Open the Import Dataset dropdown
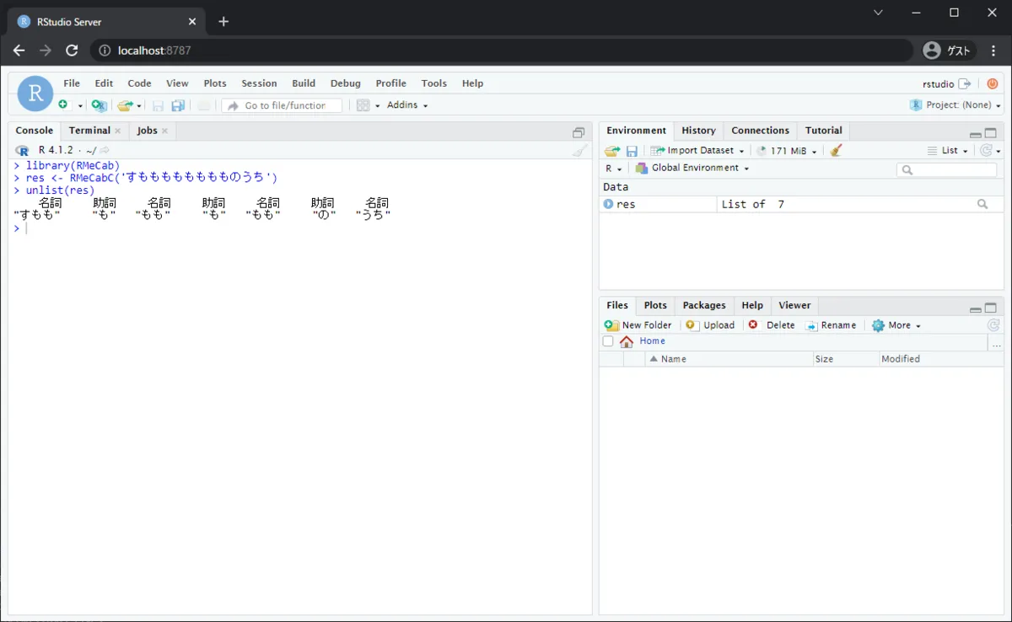Image resolution: width=1012 pixels, height=622 pixels. (697, 151)
